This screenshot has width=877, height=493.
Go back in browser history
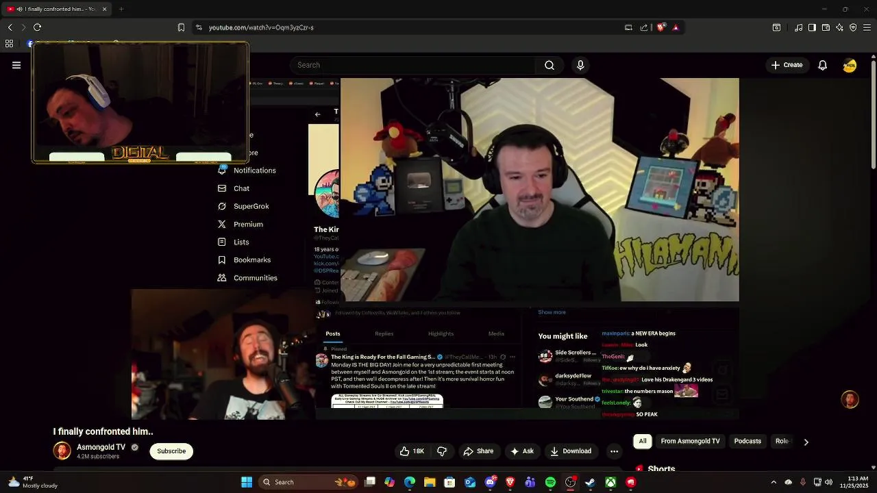coord(10,27)
